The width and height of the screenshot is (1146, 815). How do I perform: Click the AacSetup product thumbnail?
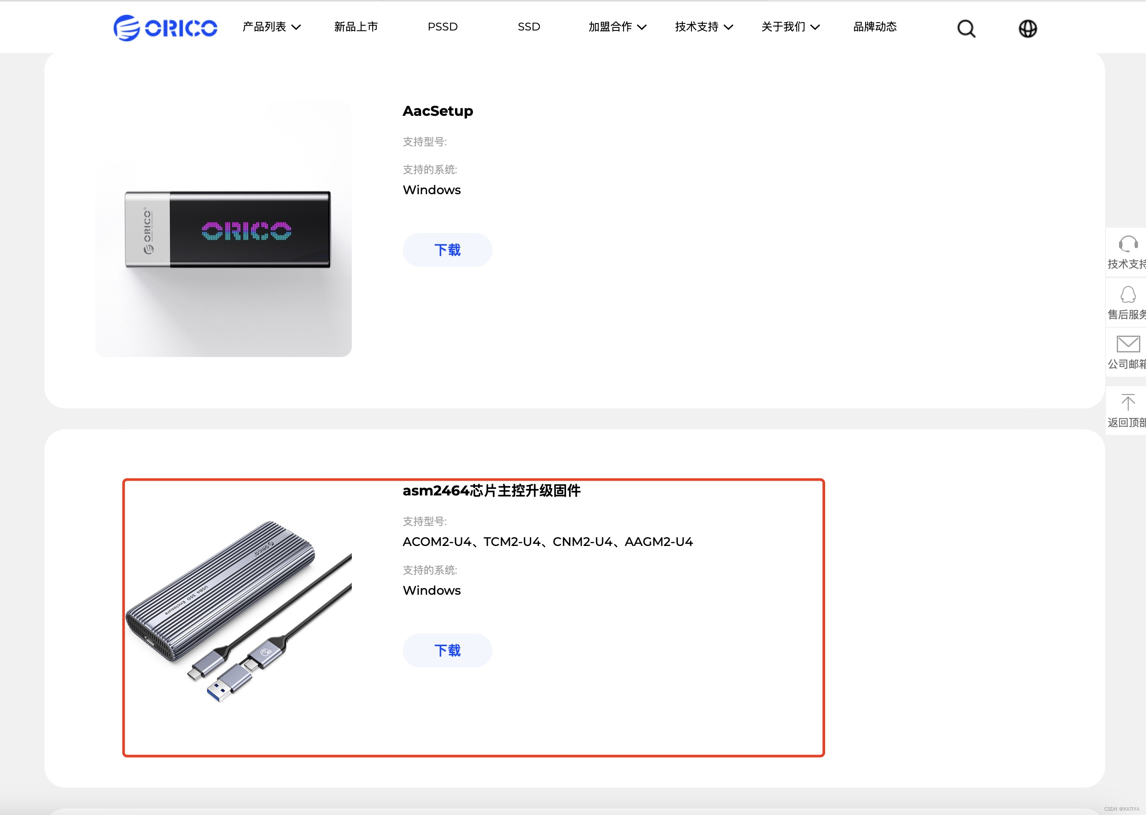point(224,229)
